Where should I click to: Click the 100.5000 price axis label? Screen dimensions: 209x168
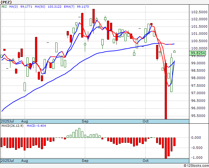click(x=199, y=41)
